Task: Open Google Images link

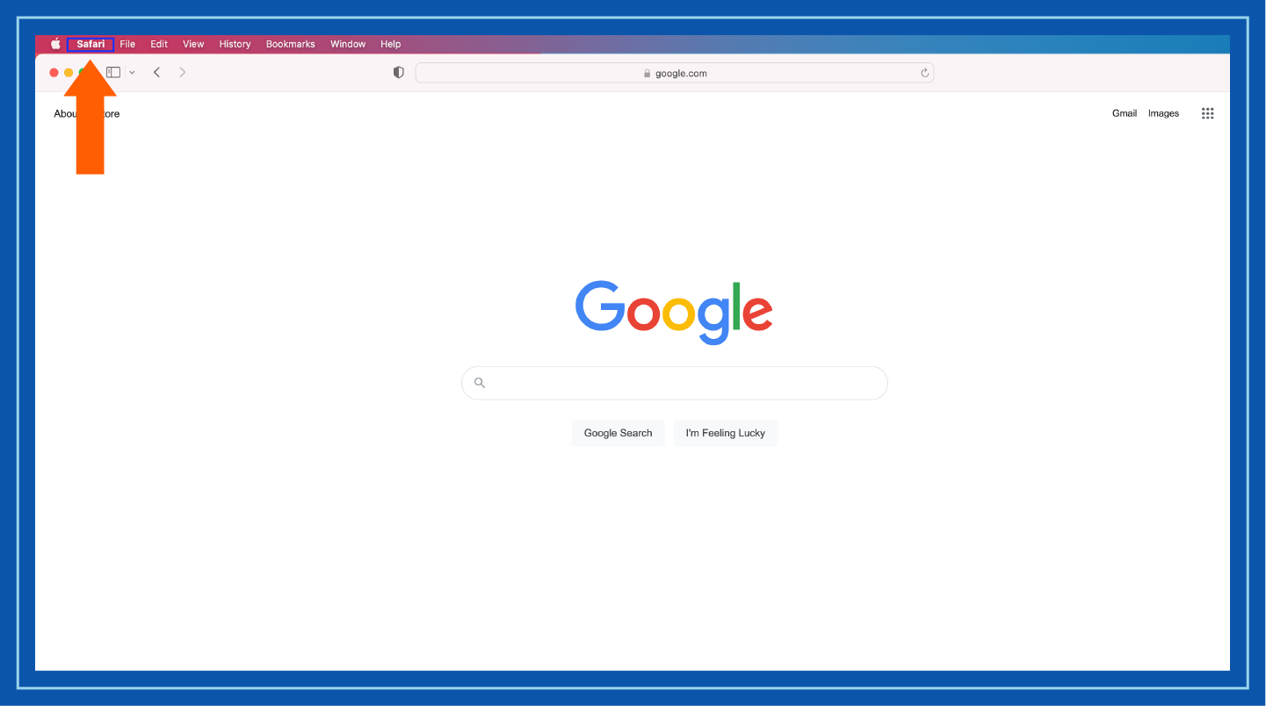Action: [x=1163, y=112]
